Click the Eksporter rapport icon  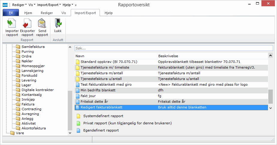point(27,23)
